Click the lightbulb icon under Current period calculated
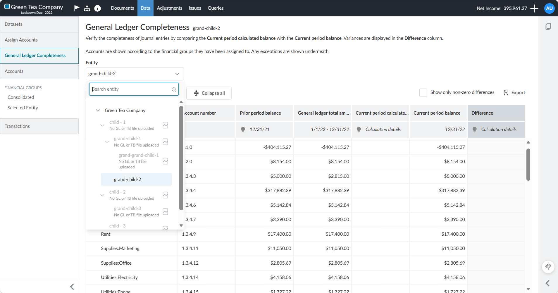Screen dimensions: 558x293 click(359, 130)
